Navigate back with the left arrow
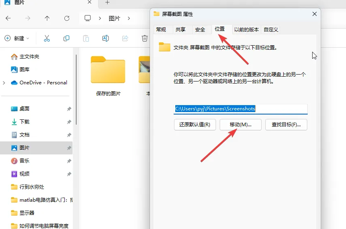346x229 pixels. point(8,18)
